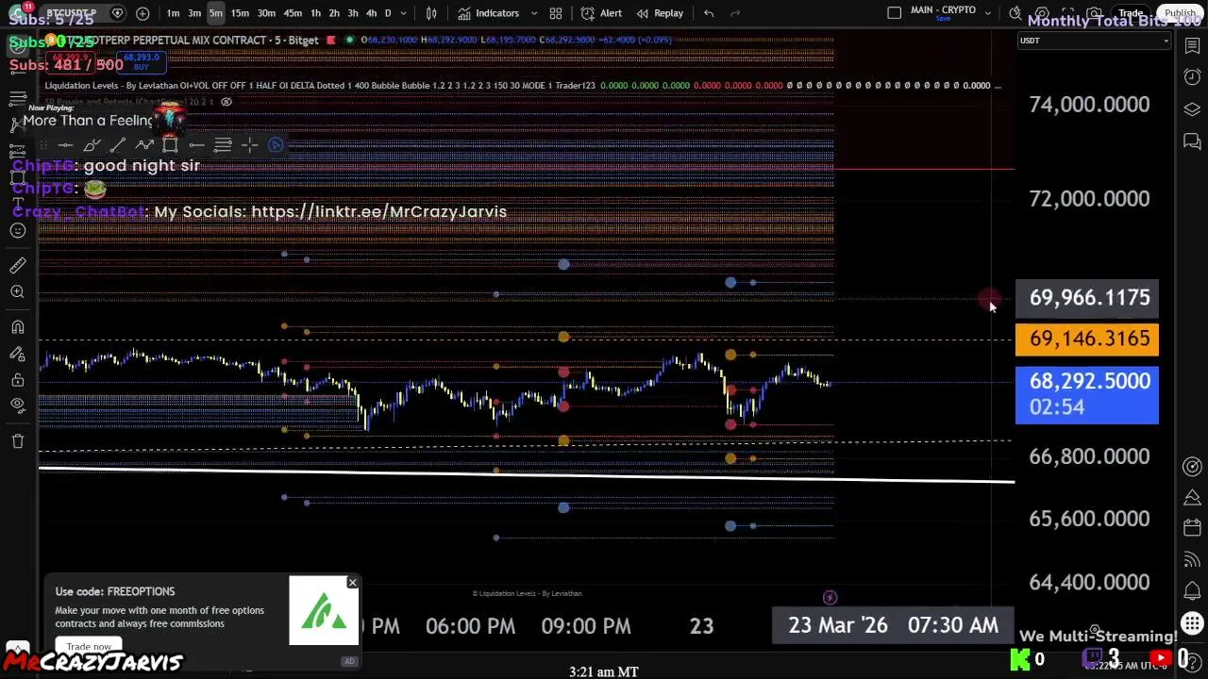Open the Trade panel
The width and height of the screenshot is (1208, 679).
pyautogui.click(x=1131, y=13)
